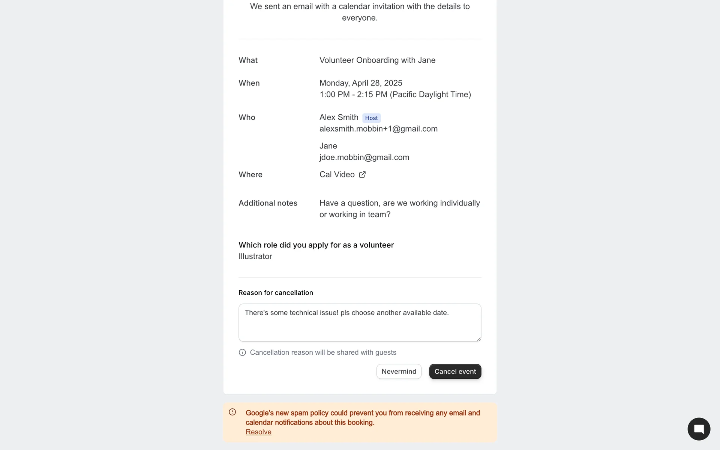This screenshot has height=450, width=720.
Task: Click the info icon beside cancellation note
Action: tap(242, 352)
